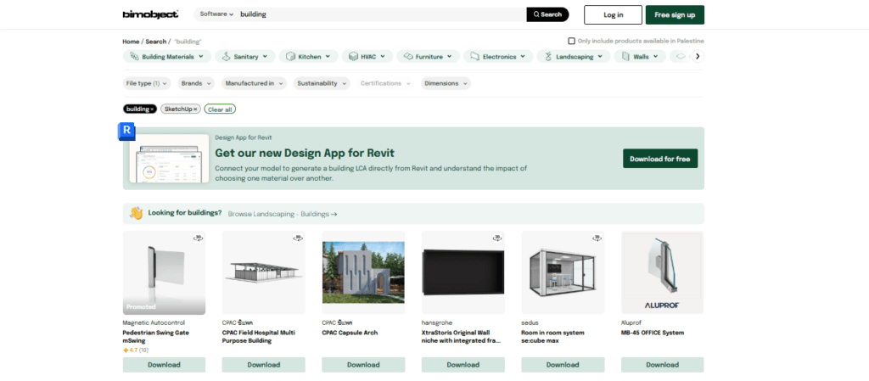Click the Building Materials category icon
Viewport: 869px width, 381px height.
point(134,57)
